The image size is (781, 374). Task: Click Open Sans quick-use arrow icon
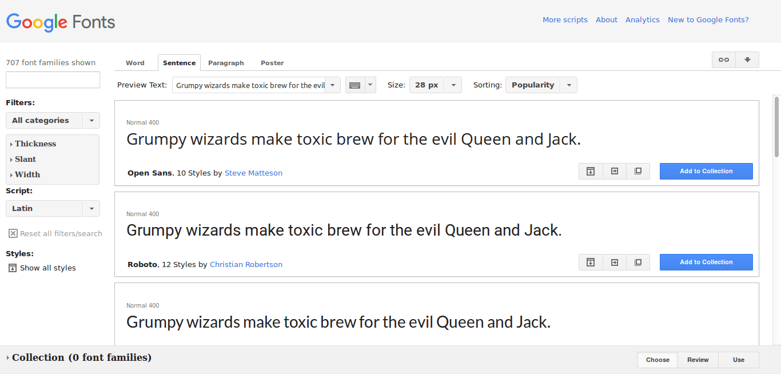coord(615,171)
